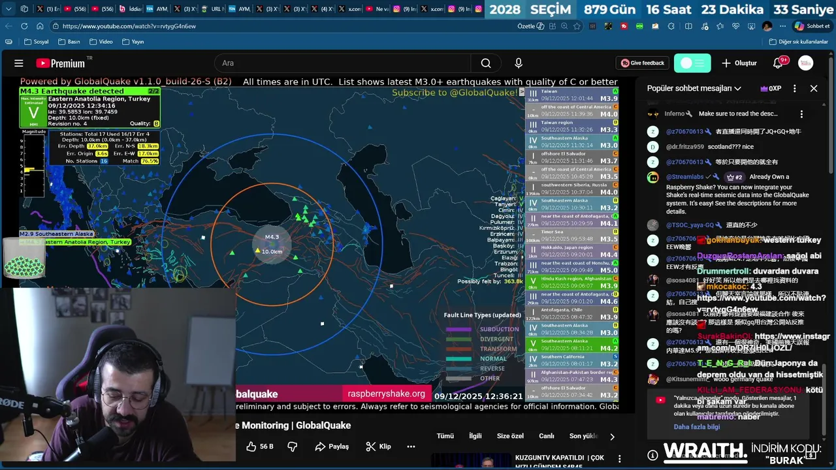The image size is (836, 470).
Task: Open more actions next to Klip
Action: point(411,446)
